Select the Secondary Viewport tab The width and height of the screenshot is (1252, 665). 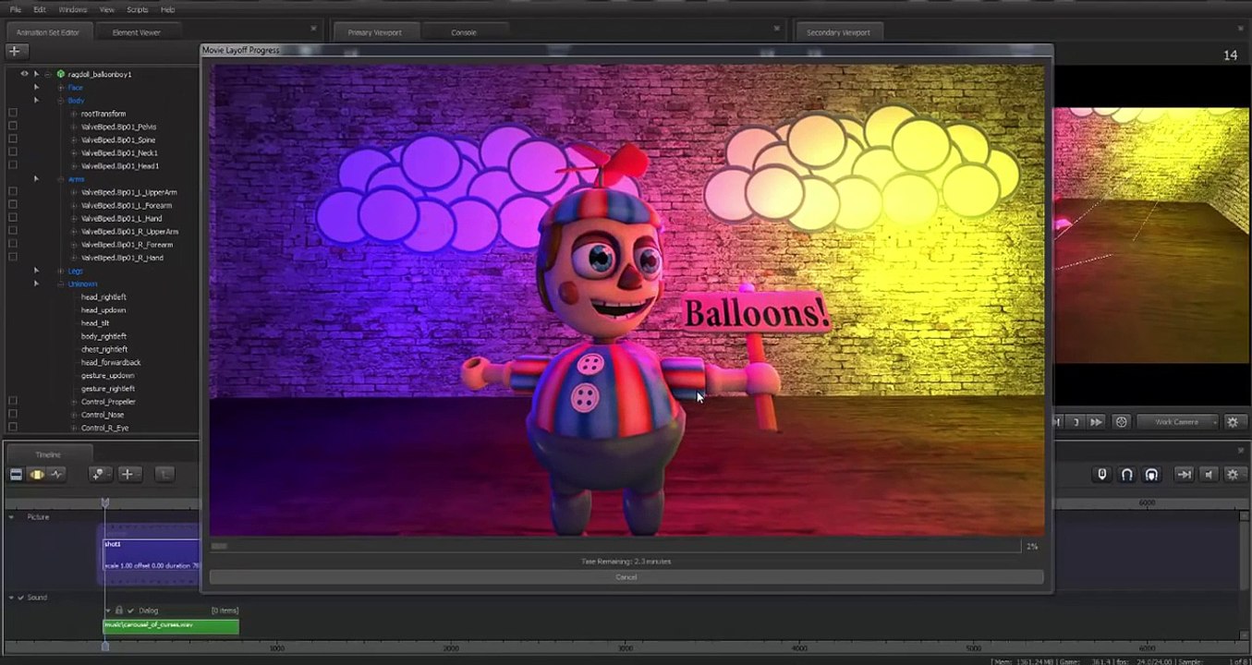pyautogui.click(x=838, y=32)
